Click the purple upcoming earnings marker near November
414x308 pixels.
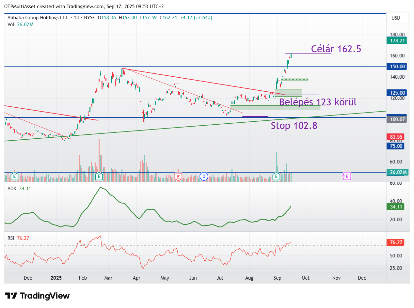pos(346,177)
